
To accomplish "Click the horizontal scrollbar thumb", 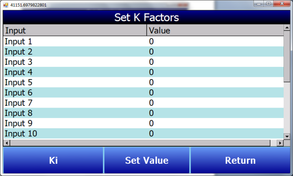I will [x=140, y=143].
